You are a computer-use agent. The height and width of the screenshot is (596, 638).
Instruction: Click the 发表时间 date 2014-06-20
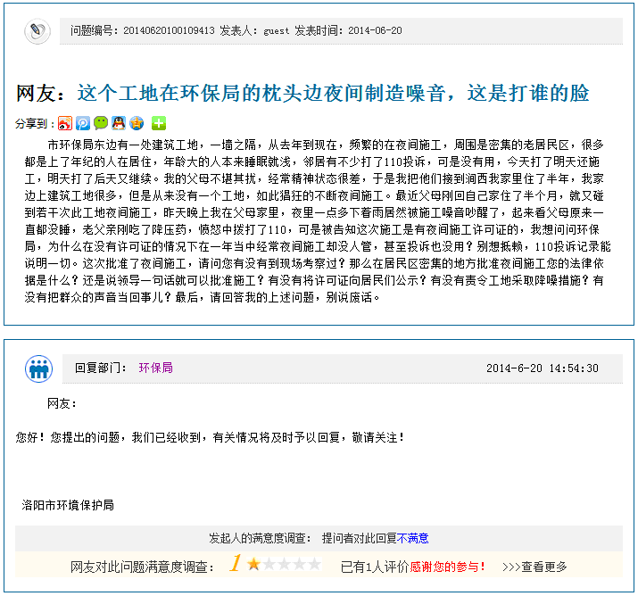pos(375,30)
